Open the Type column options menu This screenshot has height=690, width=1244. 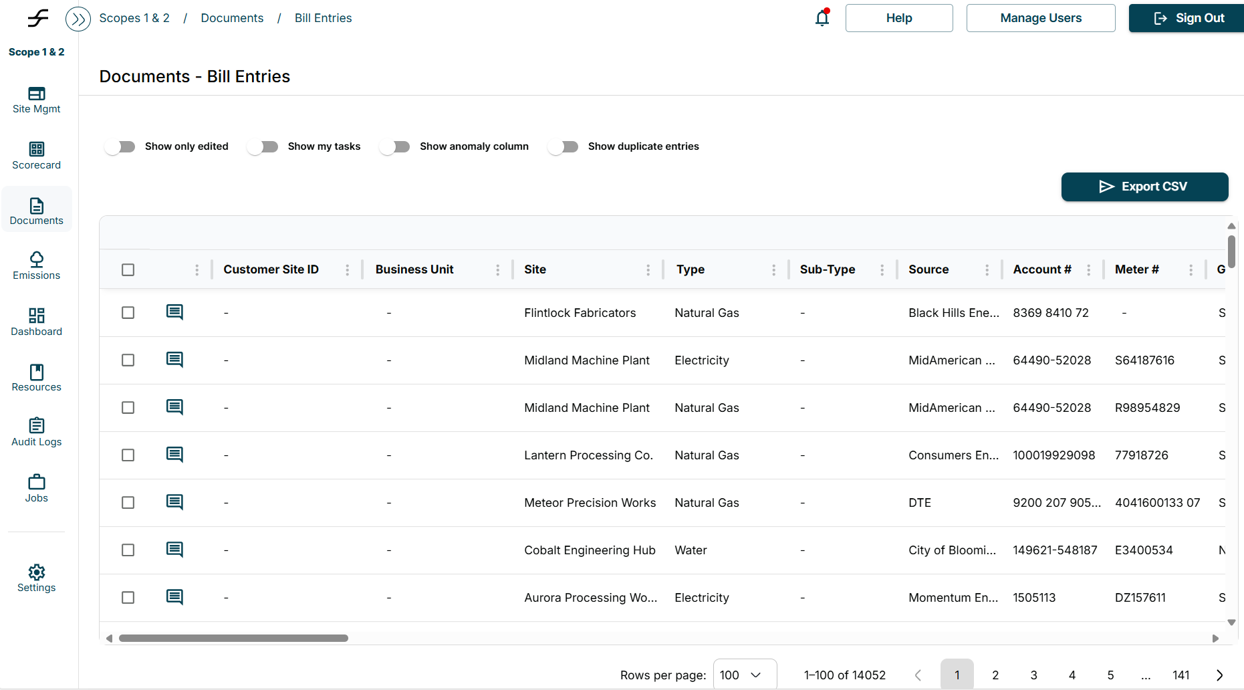click(x=773, y=269)
